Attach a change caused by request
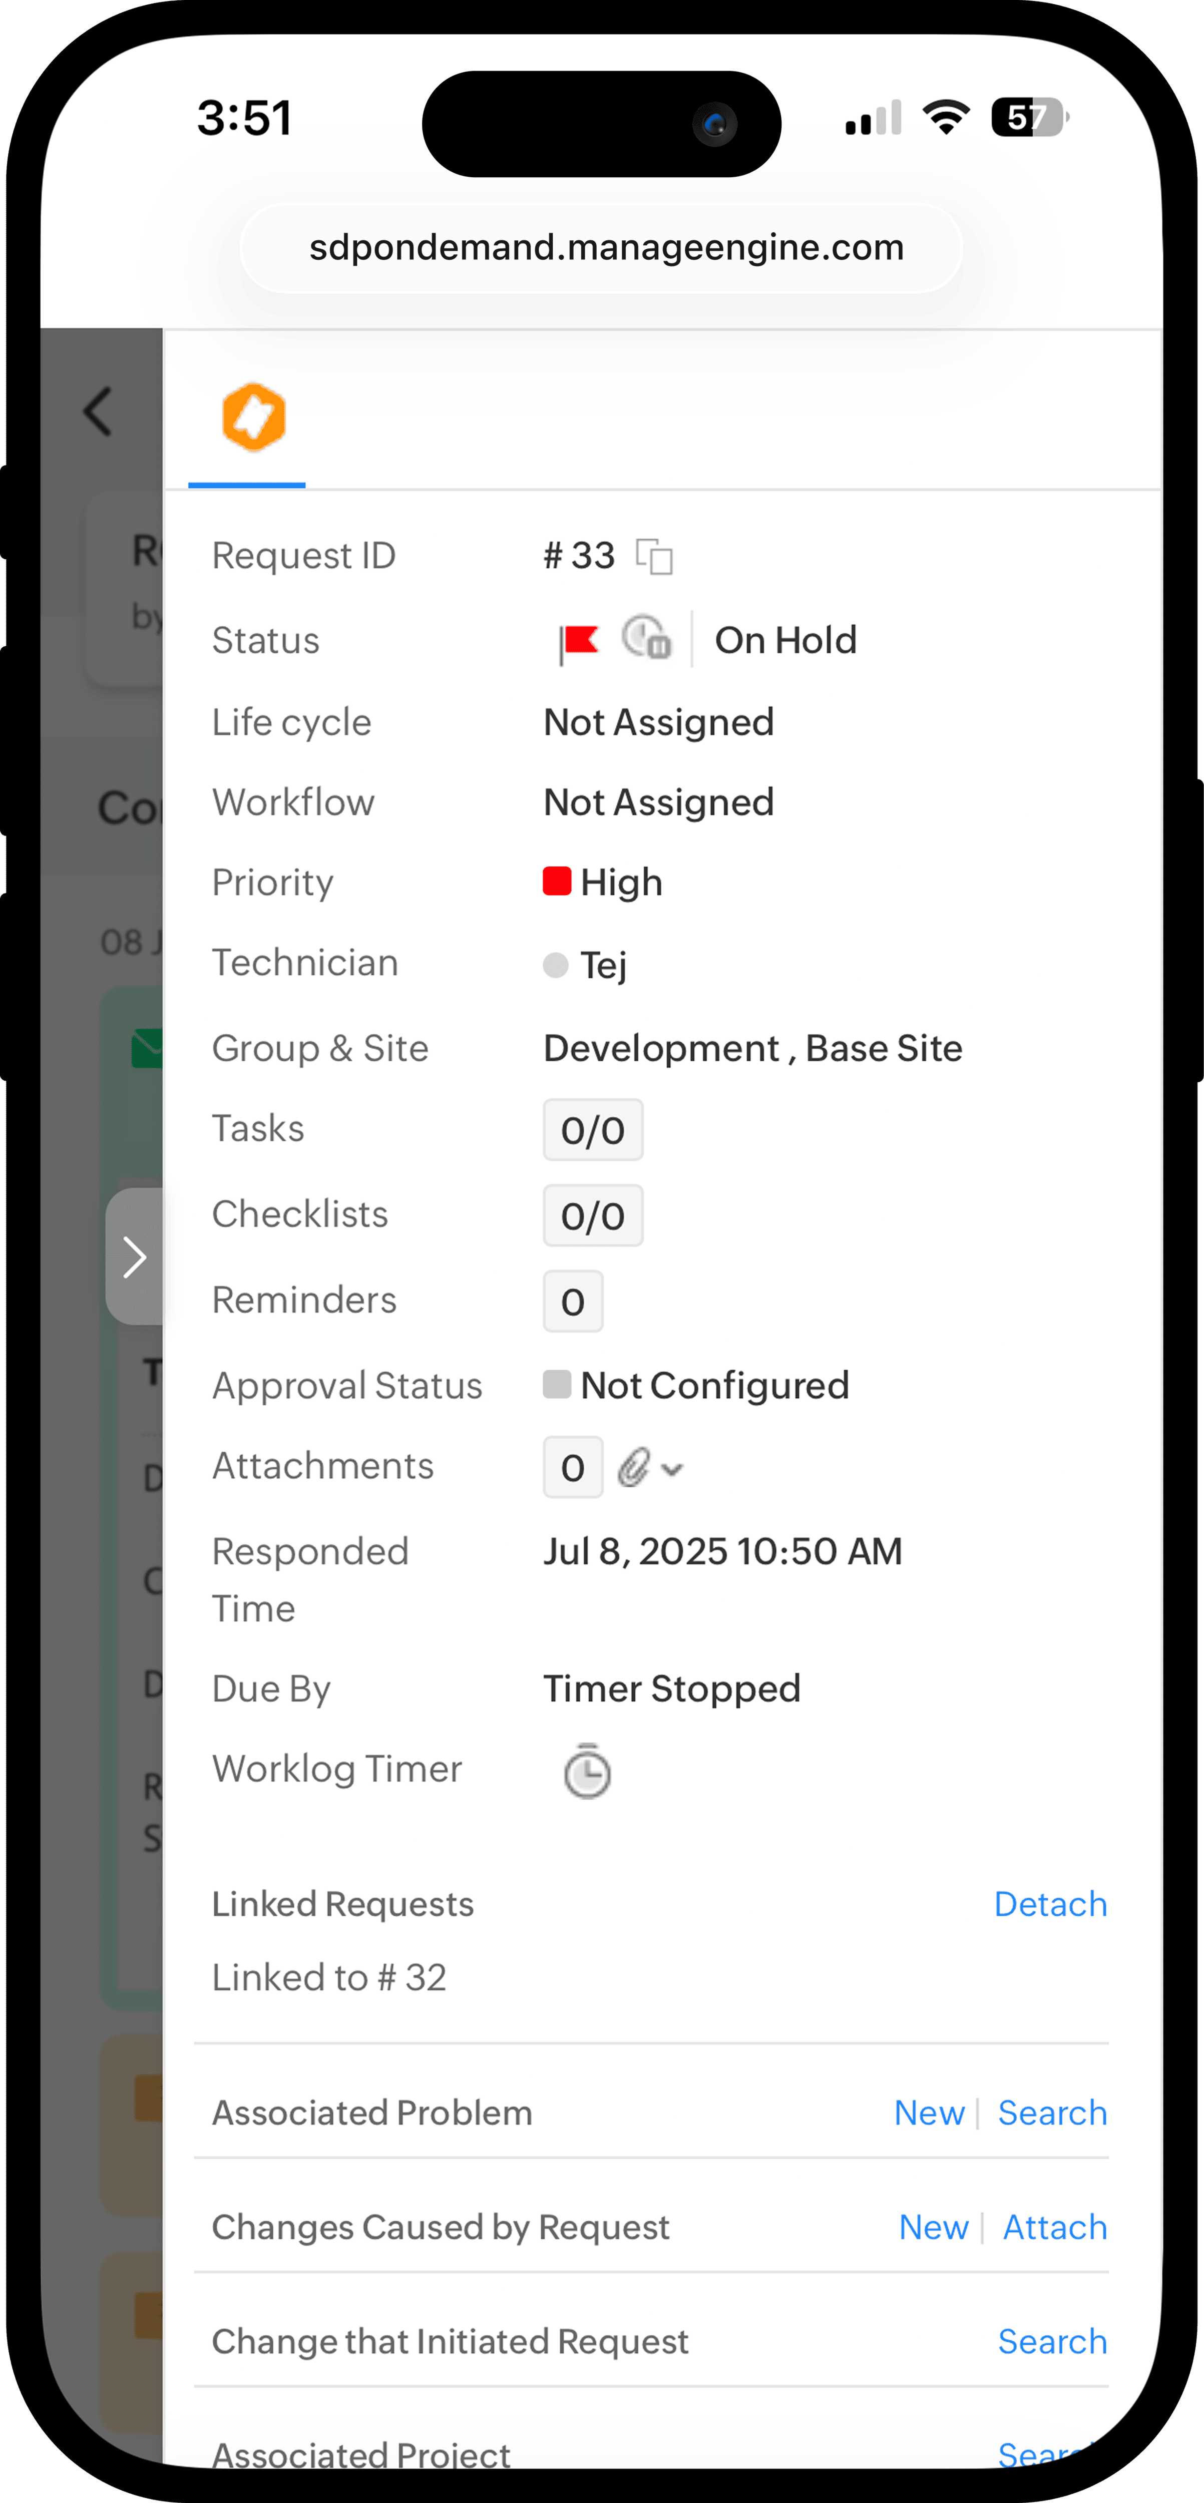The image size is (1204, 2503). coord(1054,2227)
